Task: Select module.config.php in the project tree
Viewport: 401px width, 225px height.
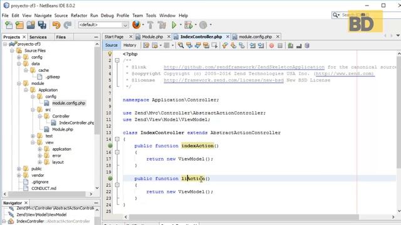Action: [x=68, y=103]
